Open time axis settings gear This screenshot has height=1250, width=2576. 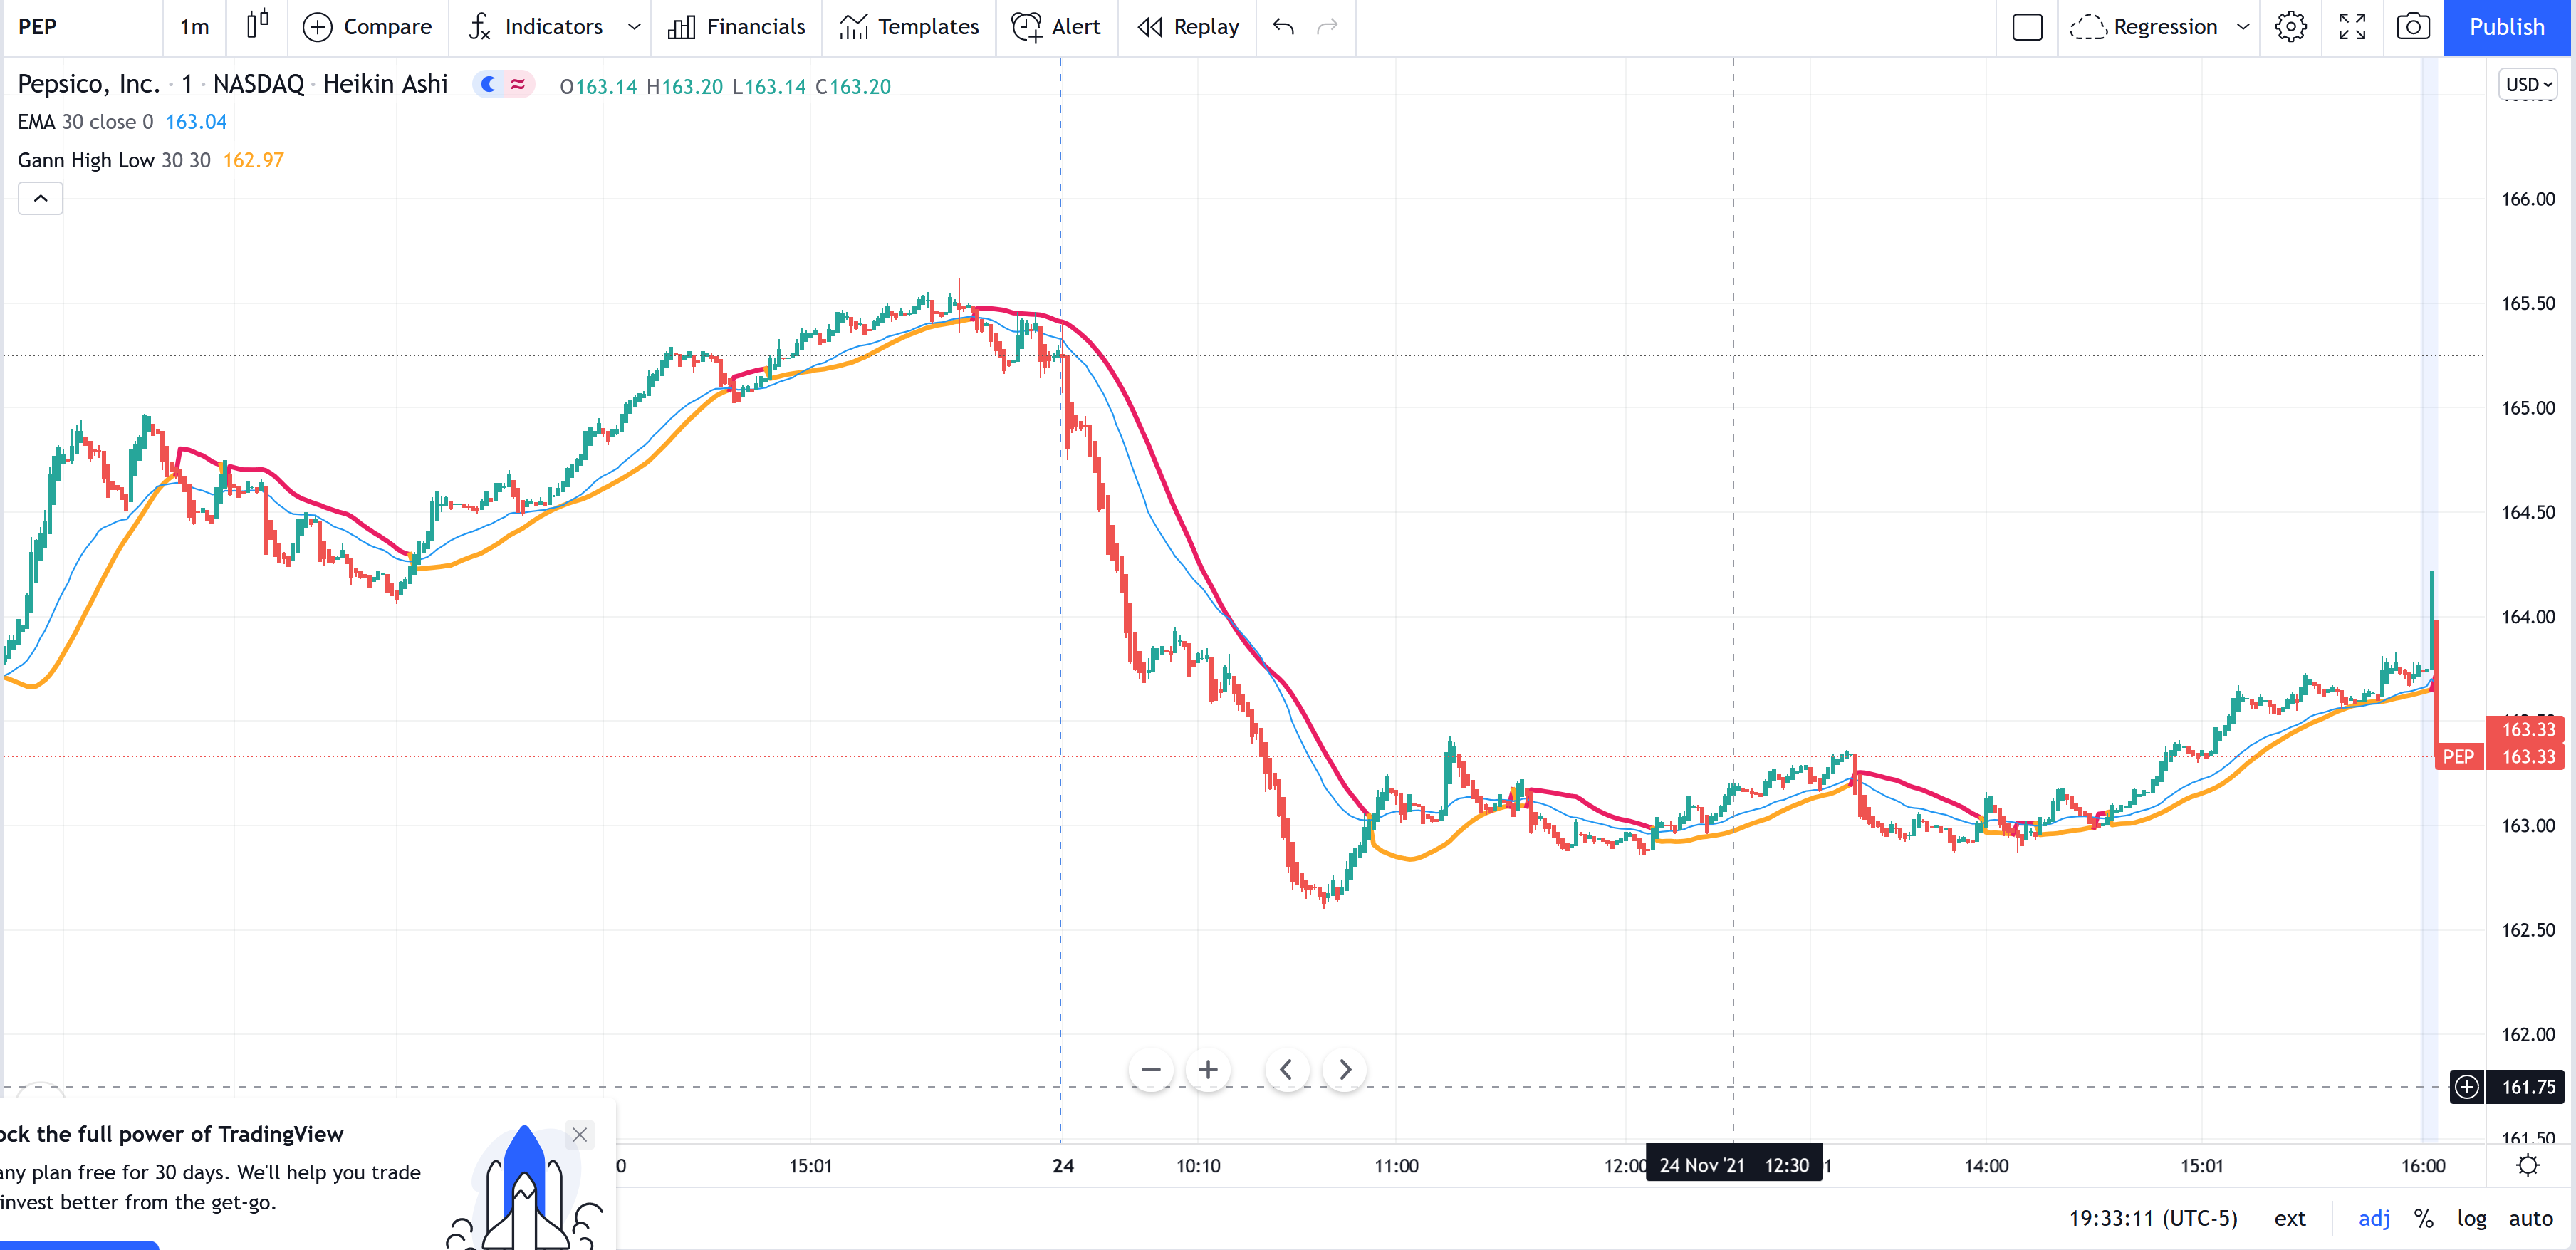[2528, 1165]
